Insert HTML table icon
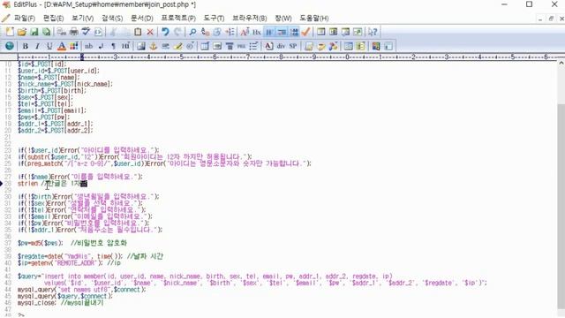This screenshot has width=565, height=318. 205,46
